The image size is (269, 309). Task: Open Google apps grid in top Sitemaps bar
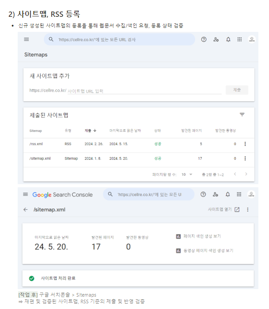coord(239,39)
